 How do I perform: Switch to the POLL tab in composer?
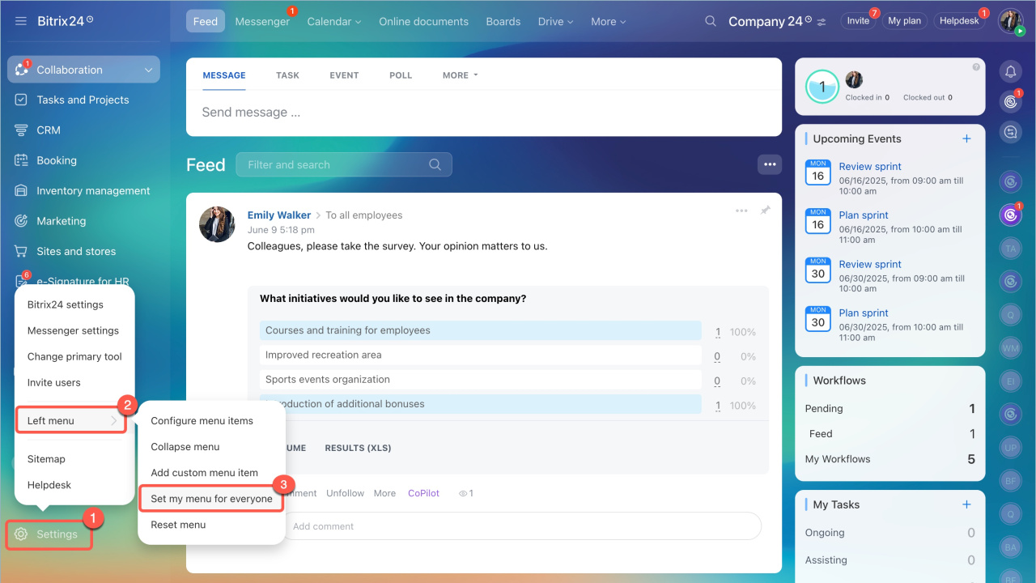click(400, 75)
